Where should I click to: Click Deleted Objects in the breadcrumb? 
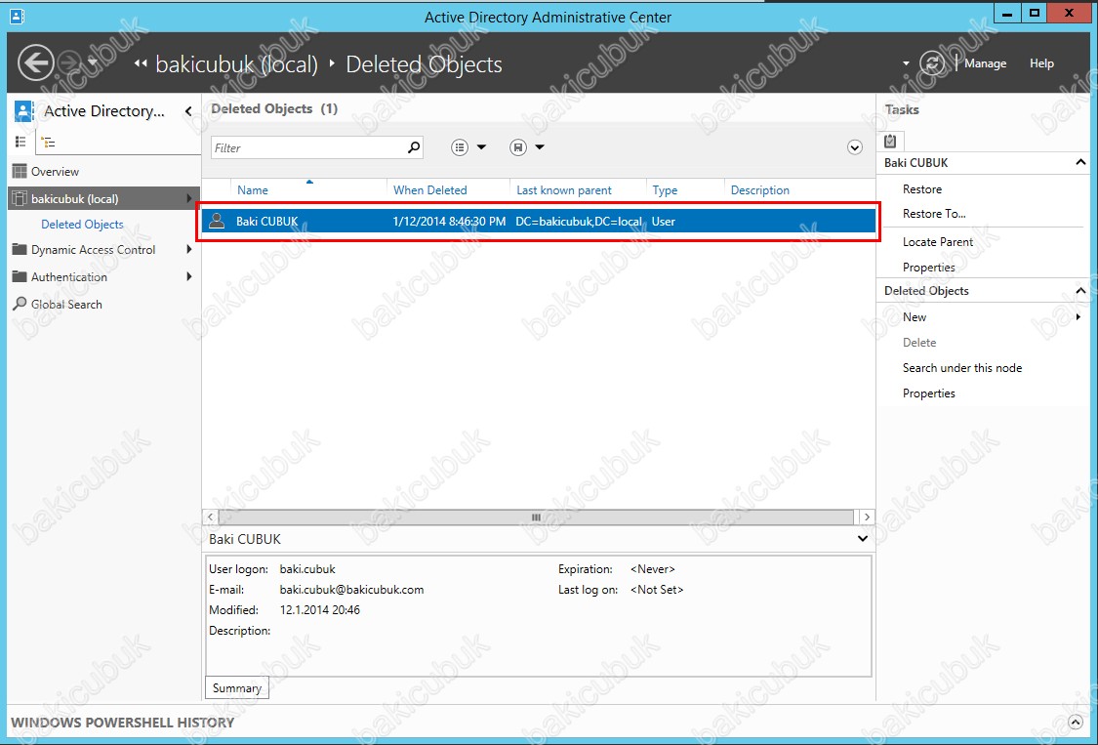(424, 63)
